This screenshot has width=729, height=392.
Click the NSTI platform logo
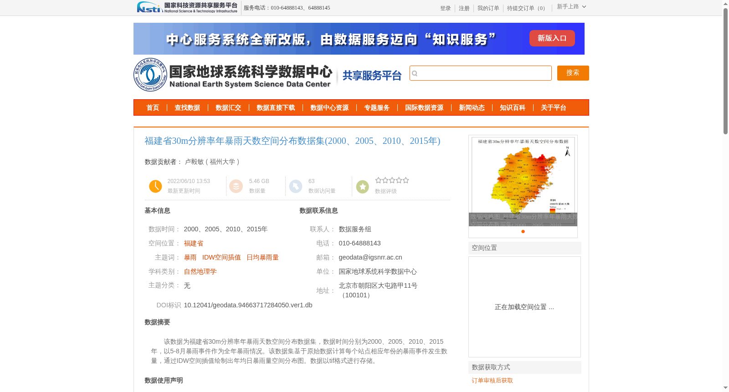coord(187,7)
